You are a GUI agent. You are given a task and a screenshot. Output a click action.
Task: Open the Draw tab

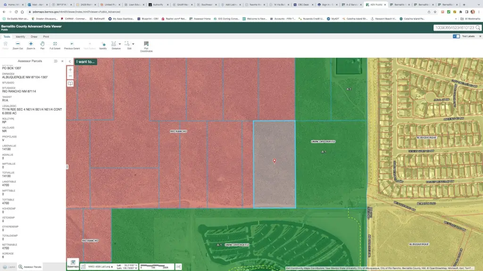(34, 36)
